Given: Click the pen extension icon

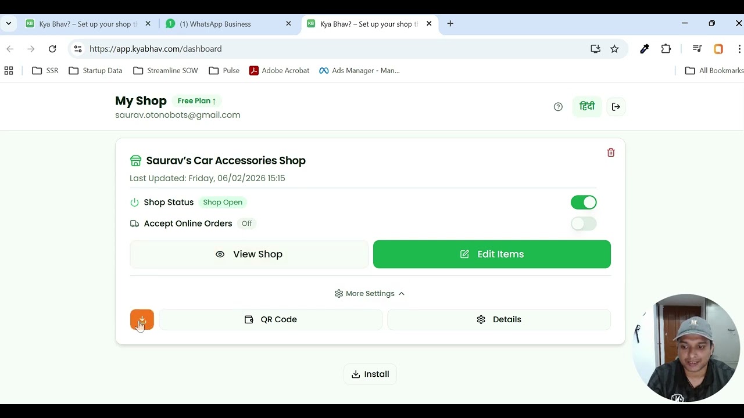Looking at the screenshot, I should 645,49.
